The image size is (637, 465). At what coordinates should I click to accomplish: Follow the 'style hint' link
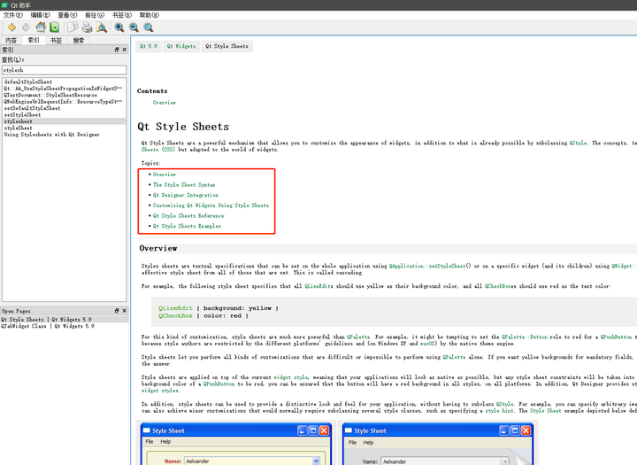[x=499, y=410]
